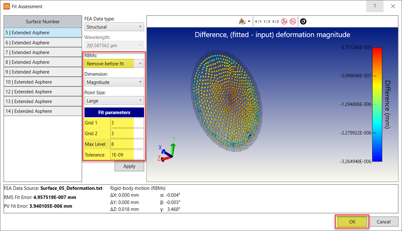
Task: Click the 3D view orientation cube icon
Action: tap(242, 21)
